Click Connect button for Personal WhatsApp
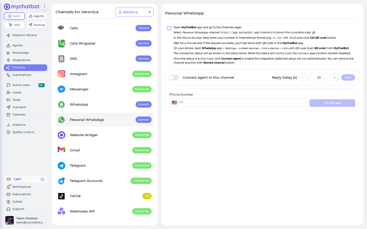The height and width of the screenshot is (229, 367). [143, 120]
